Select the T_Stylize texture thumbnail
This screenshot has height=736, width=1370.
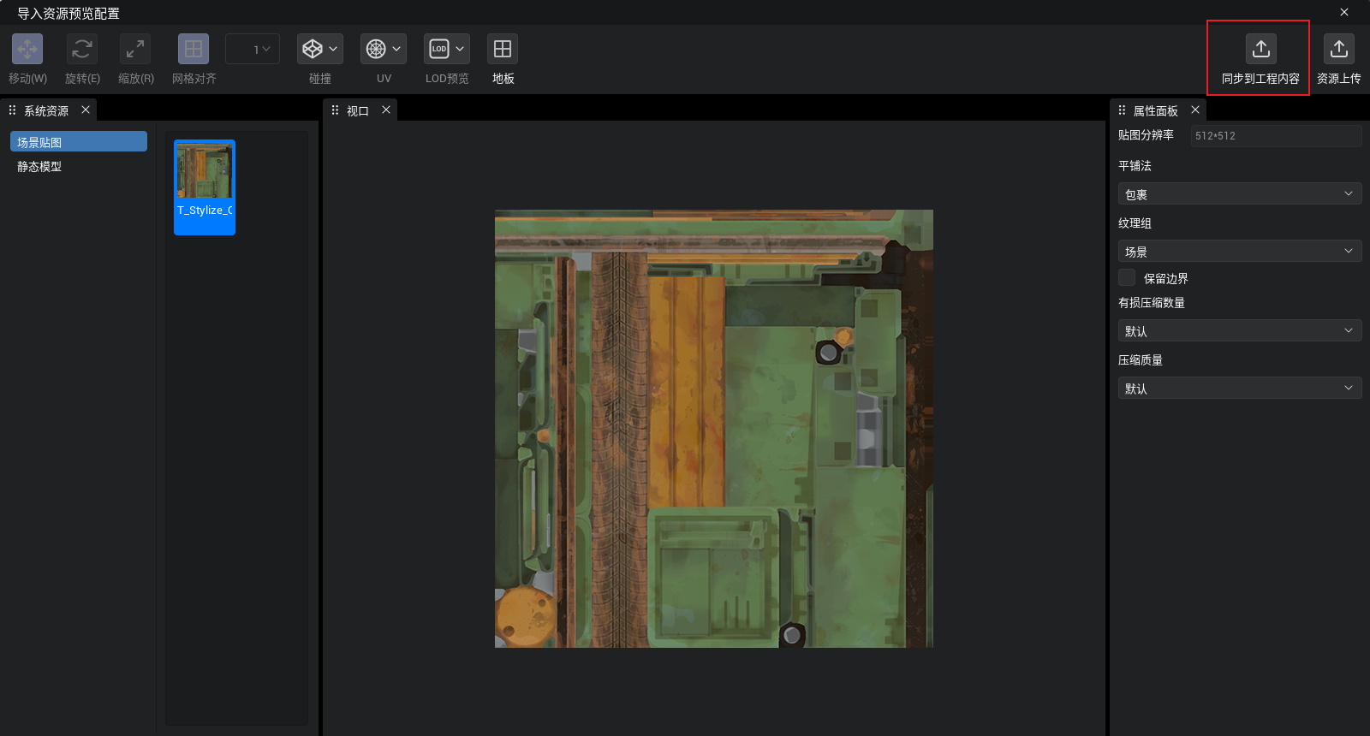point(205,187)
